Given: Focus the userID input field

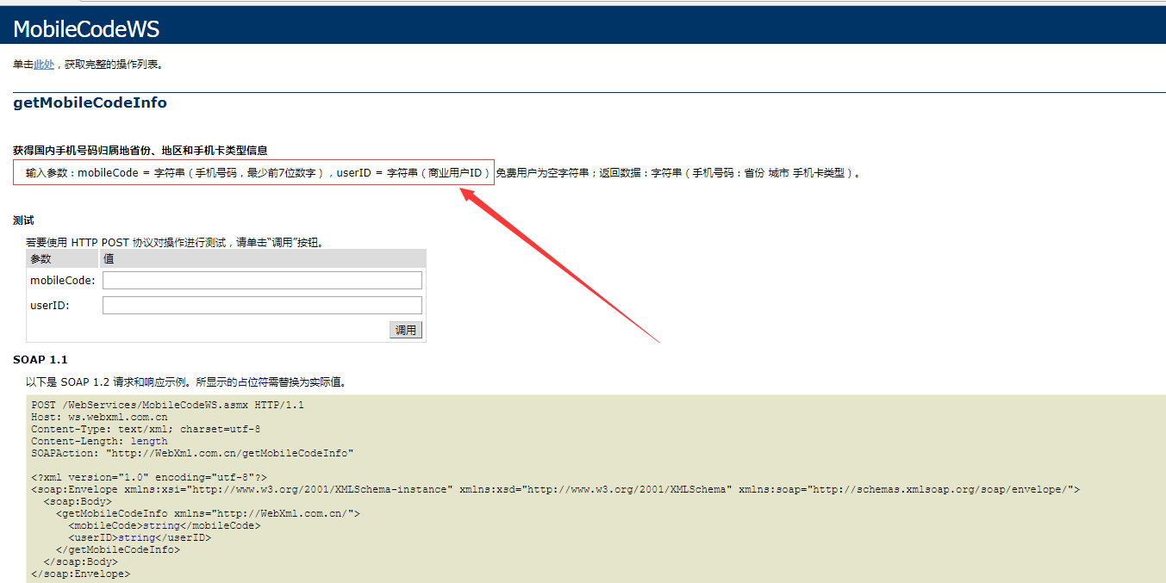Looking at the screenshot, I should (x=262, y=305).
